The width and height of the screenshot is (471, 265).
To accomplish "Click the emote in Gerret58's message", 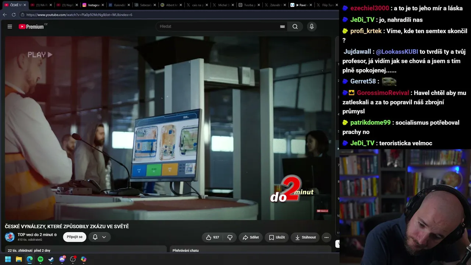I will [389, 81].
